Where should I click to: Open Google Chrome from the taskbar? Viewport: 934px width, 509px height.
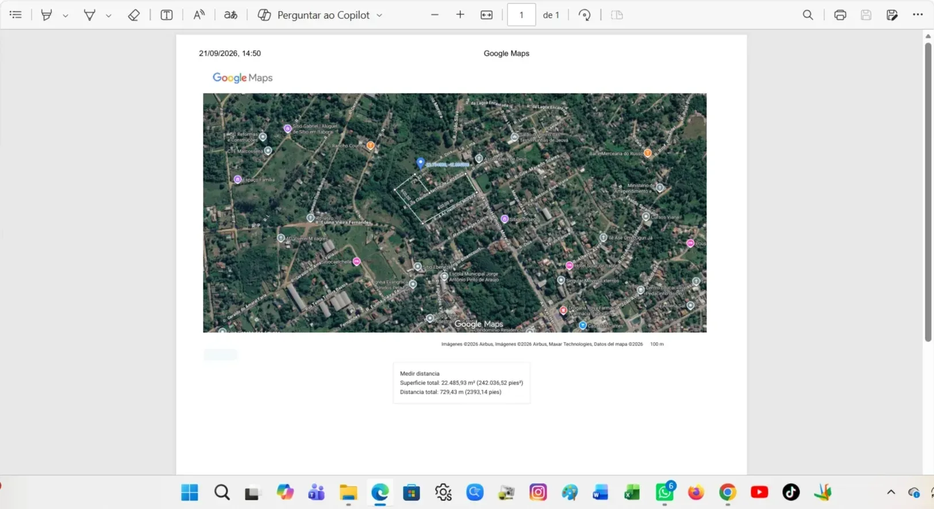pyautogui.click(x=728, y=492)
